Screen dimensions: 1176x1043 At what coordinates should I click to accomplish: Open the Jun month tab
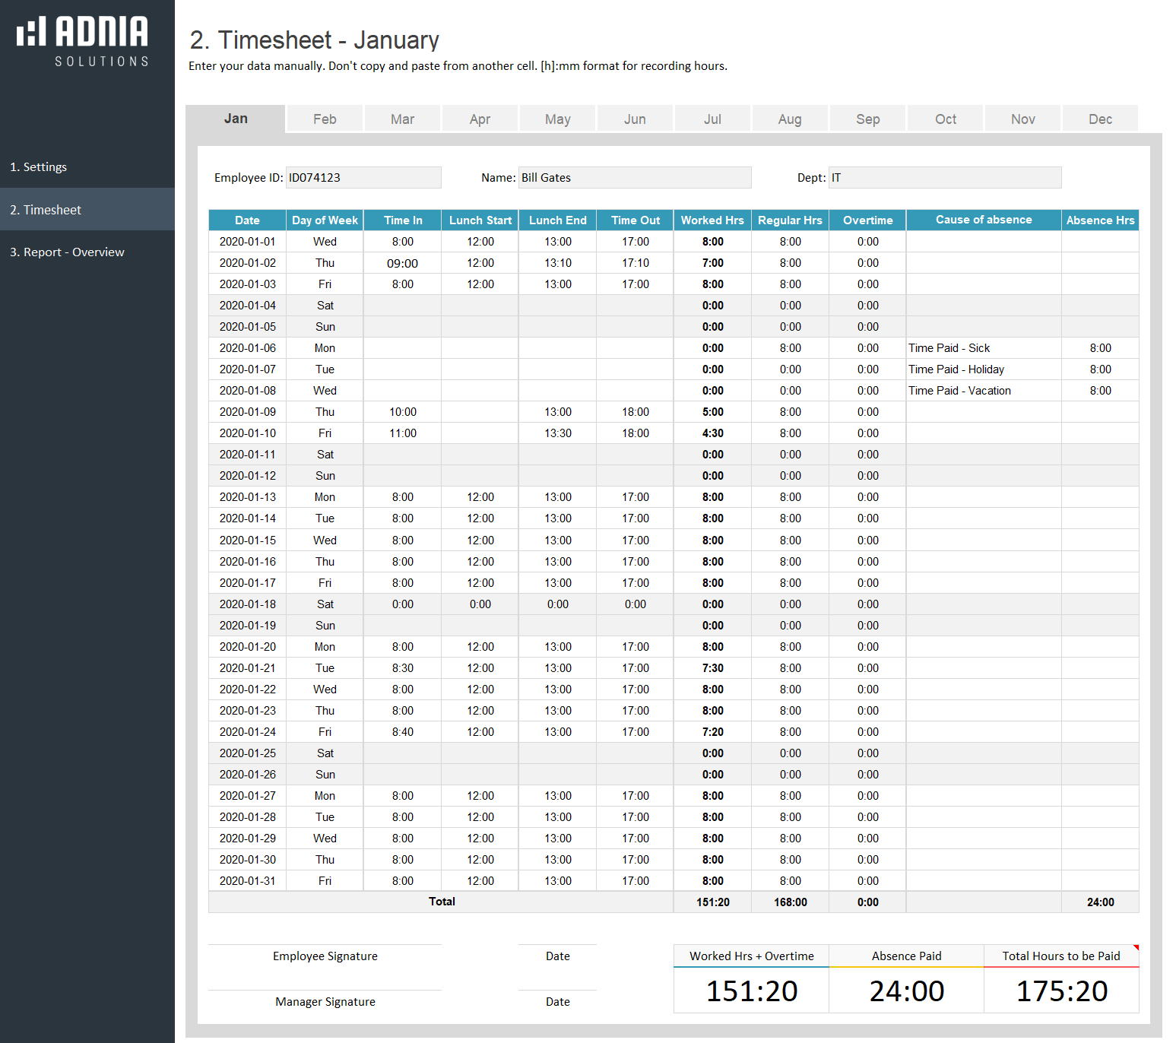[635, 119]
